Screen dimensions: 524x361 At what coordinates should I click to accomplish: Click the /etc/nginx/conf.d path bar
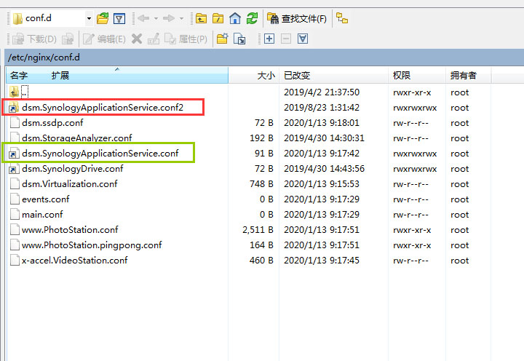(264, 57)
